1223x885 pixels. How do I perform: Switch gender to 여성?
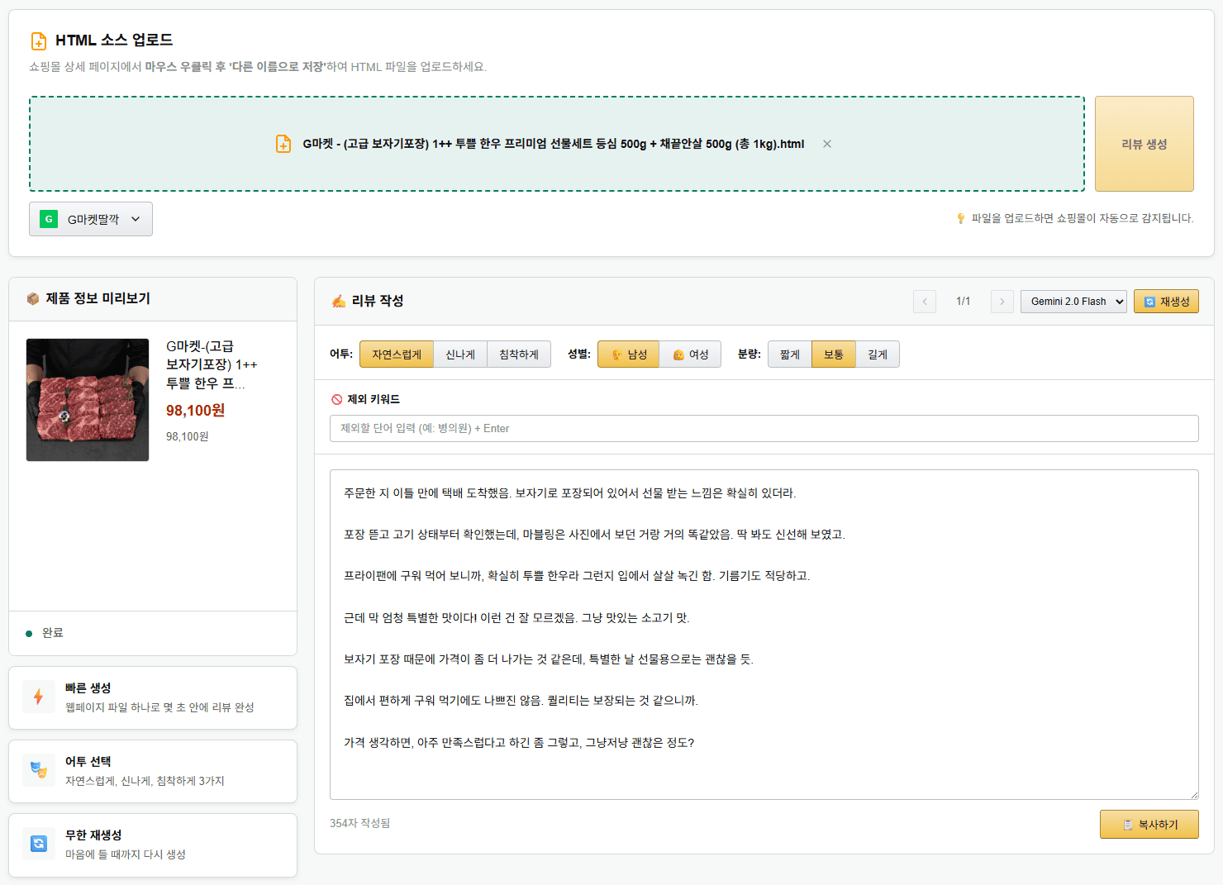691,354
